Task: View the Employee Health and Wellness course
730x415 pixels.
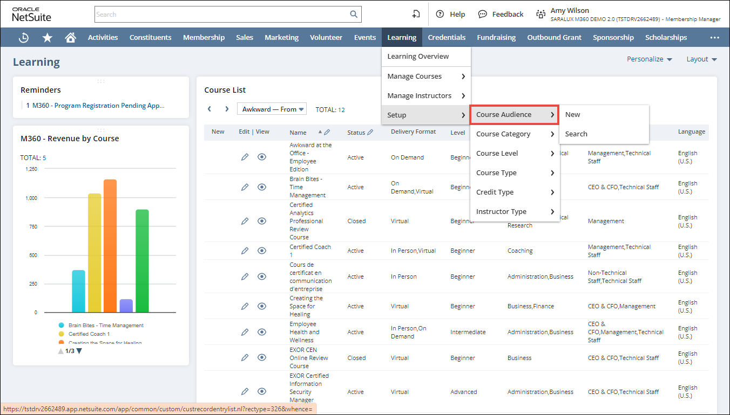Action: [262, 332]
